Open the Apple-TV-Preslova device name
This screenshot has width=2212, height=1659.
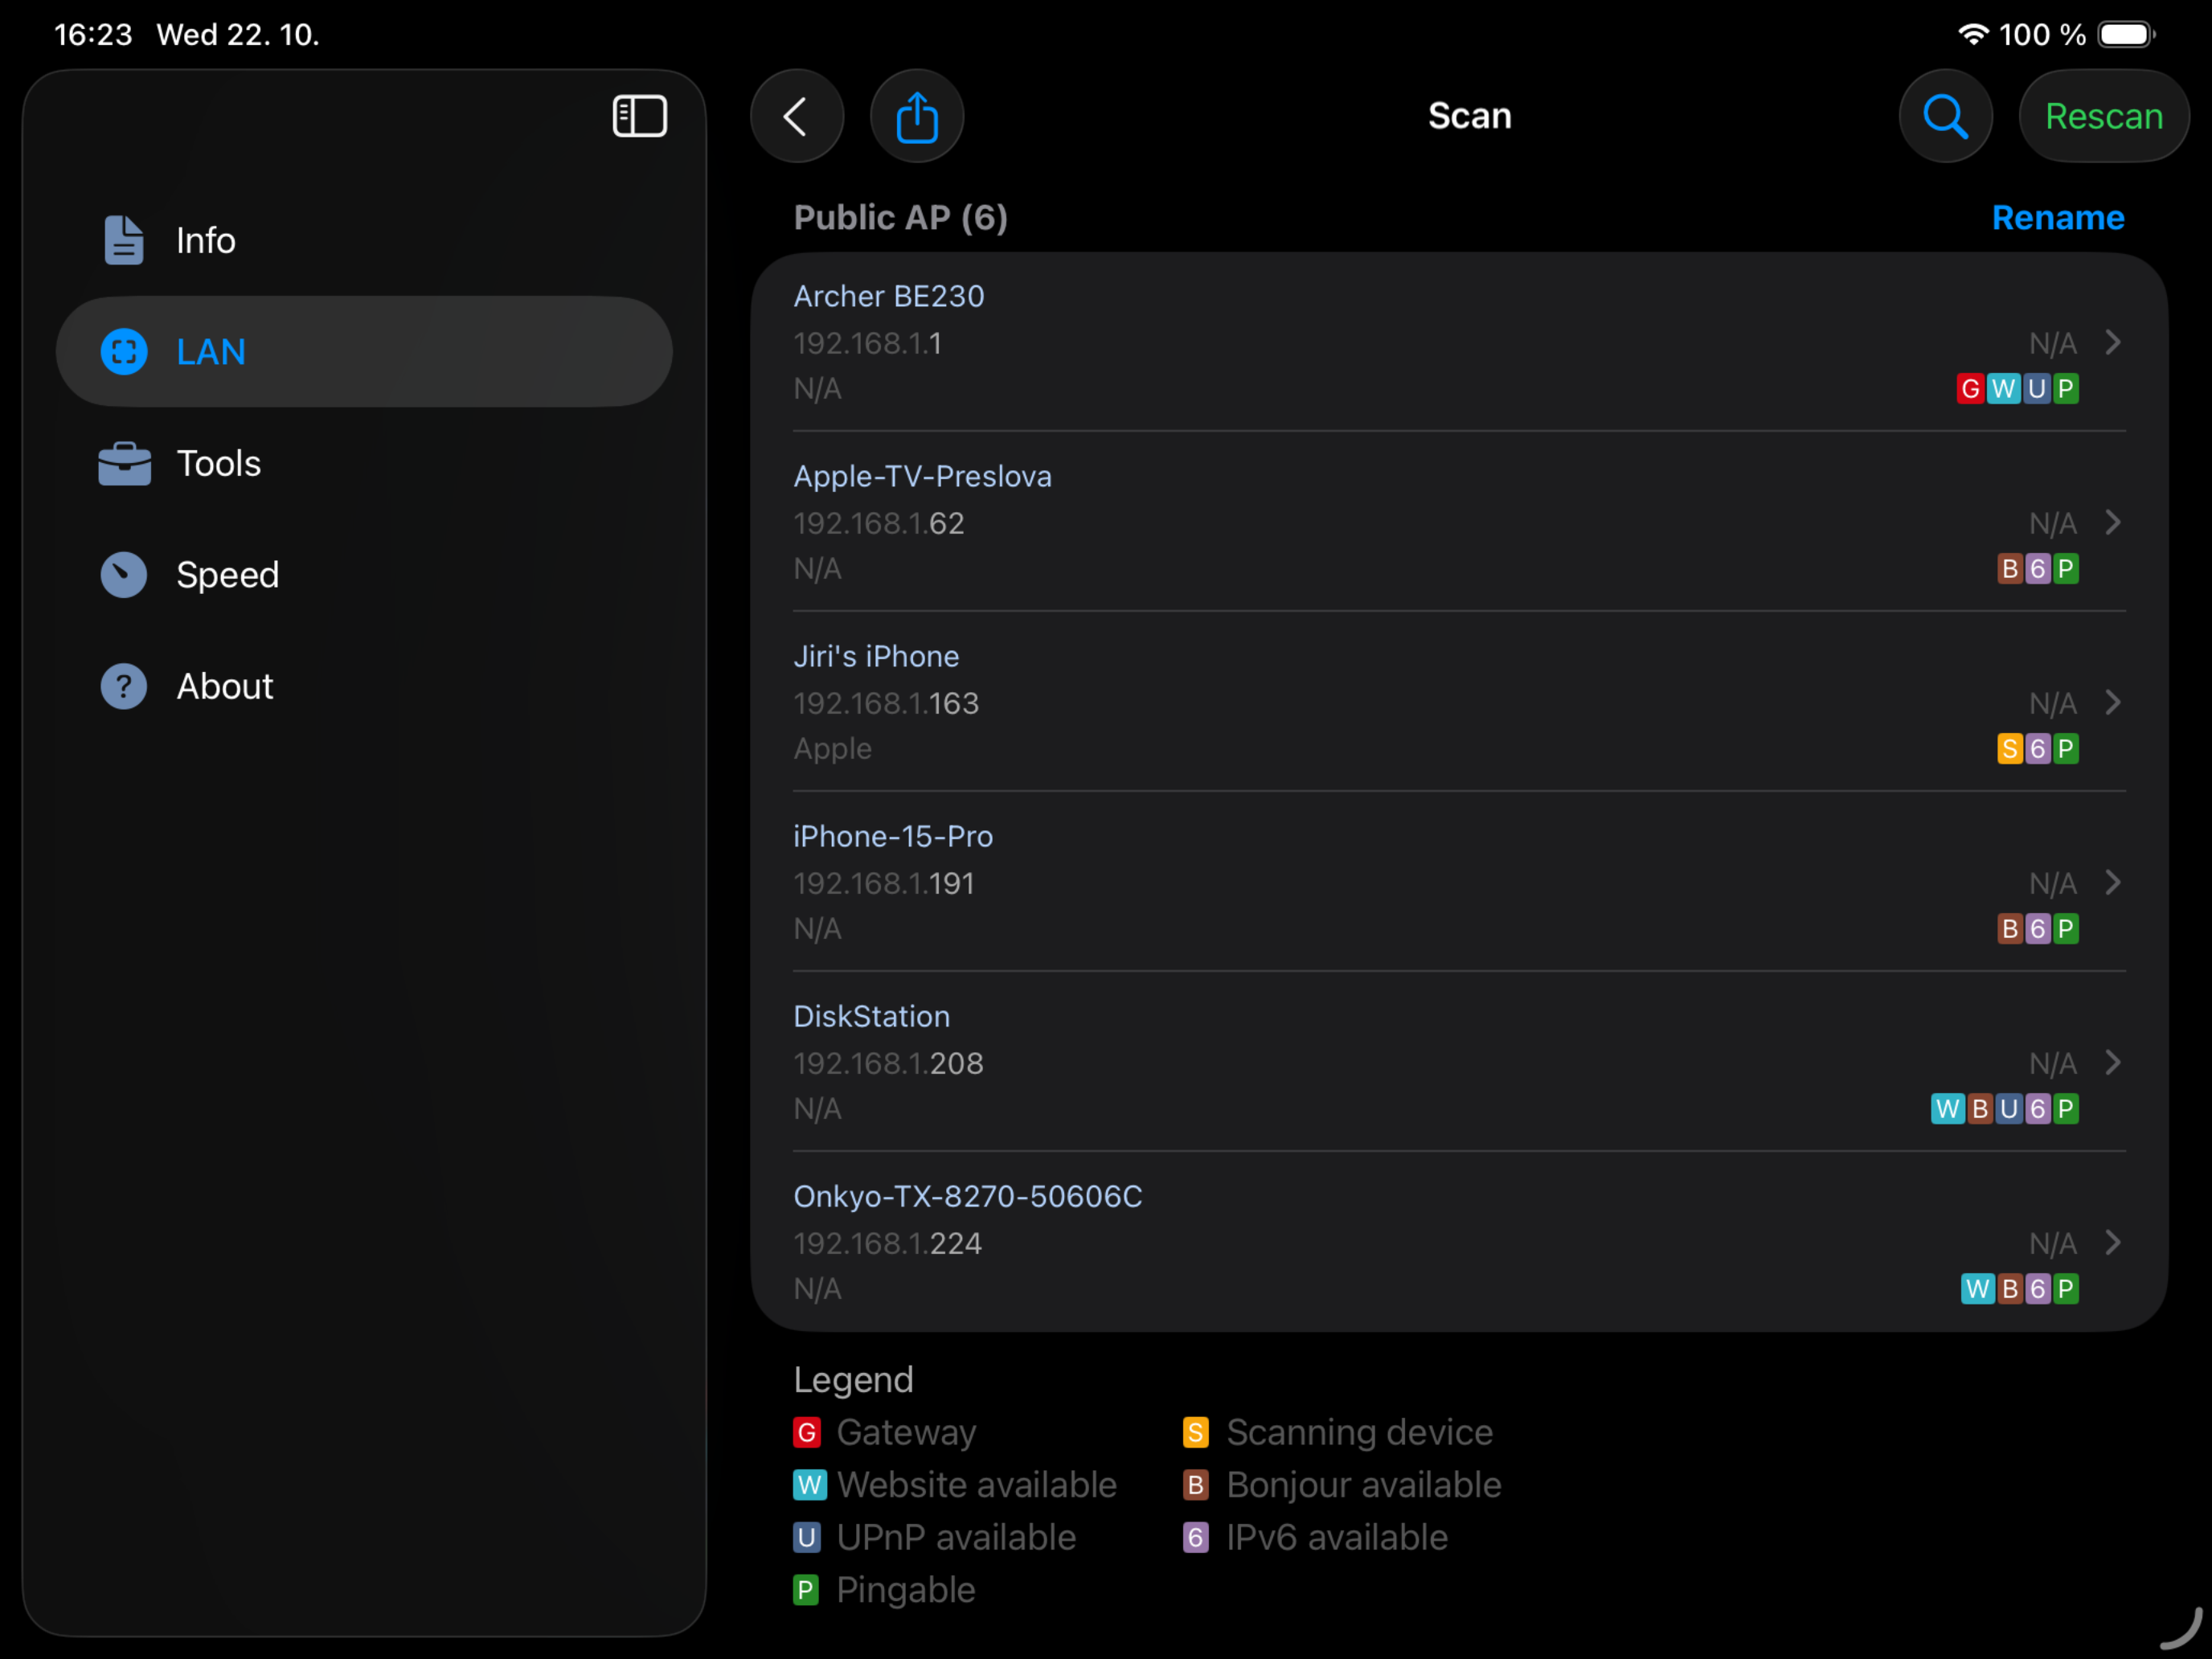(922, 476)
